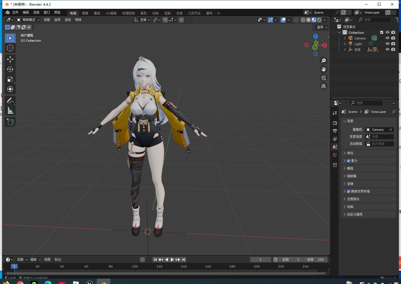Click the outliner search field
This screenshot has width=401, height=284.
tap(374, 20)
